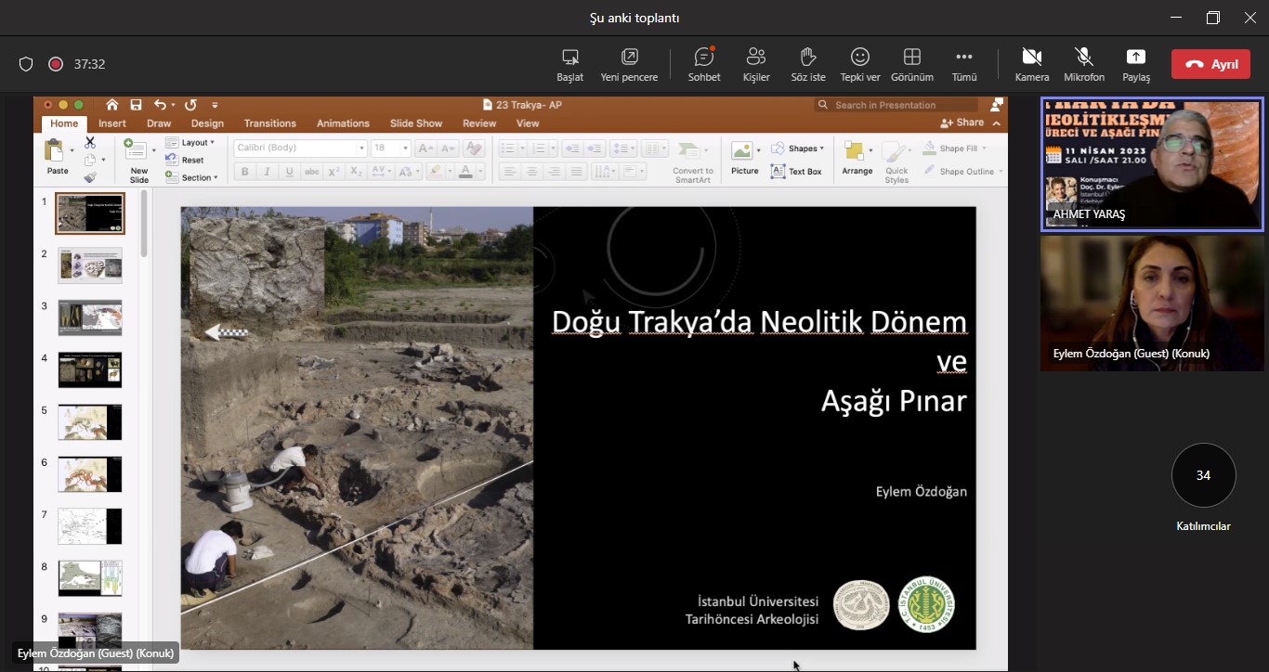Open the Shape Fill dropdown
Viewport: 1269px width, 672px height.
[x=953, y=149]
